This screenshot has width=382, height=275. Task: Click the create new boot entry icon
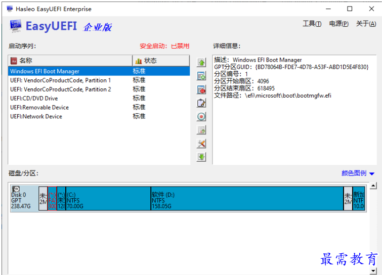[201, 76]
